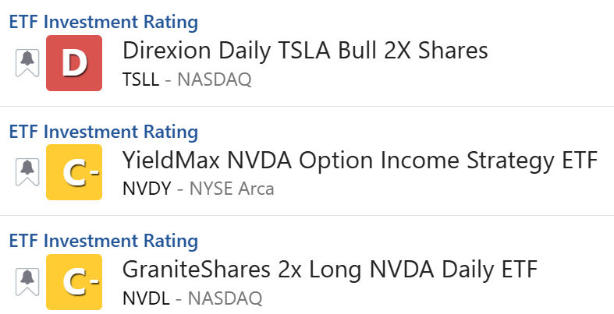The width and height of the screenshot is (614, 314).
Task: Click ETF Investment Rating label above NVDY
Action: coord(104,132)
